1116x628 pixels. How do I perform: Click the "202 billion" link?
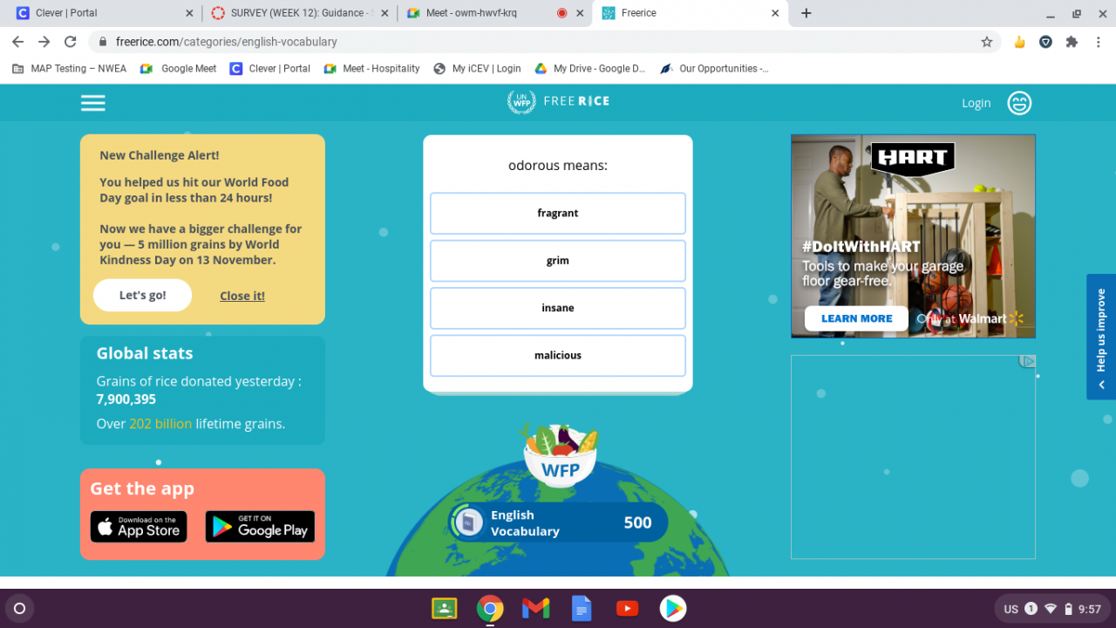pos(160,424)
